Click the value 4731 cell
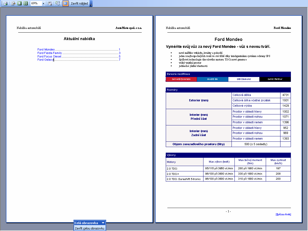This screenshot has width=308, height=231. (x=286, y=95)
